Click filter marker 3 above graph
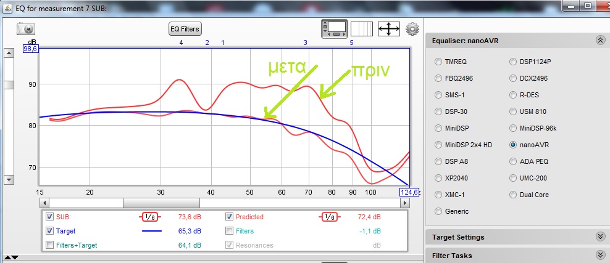This screenshot has height=263, width=610. point(305,42)
